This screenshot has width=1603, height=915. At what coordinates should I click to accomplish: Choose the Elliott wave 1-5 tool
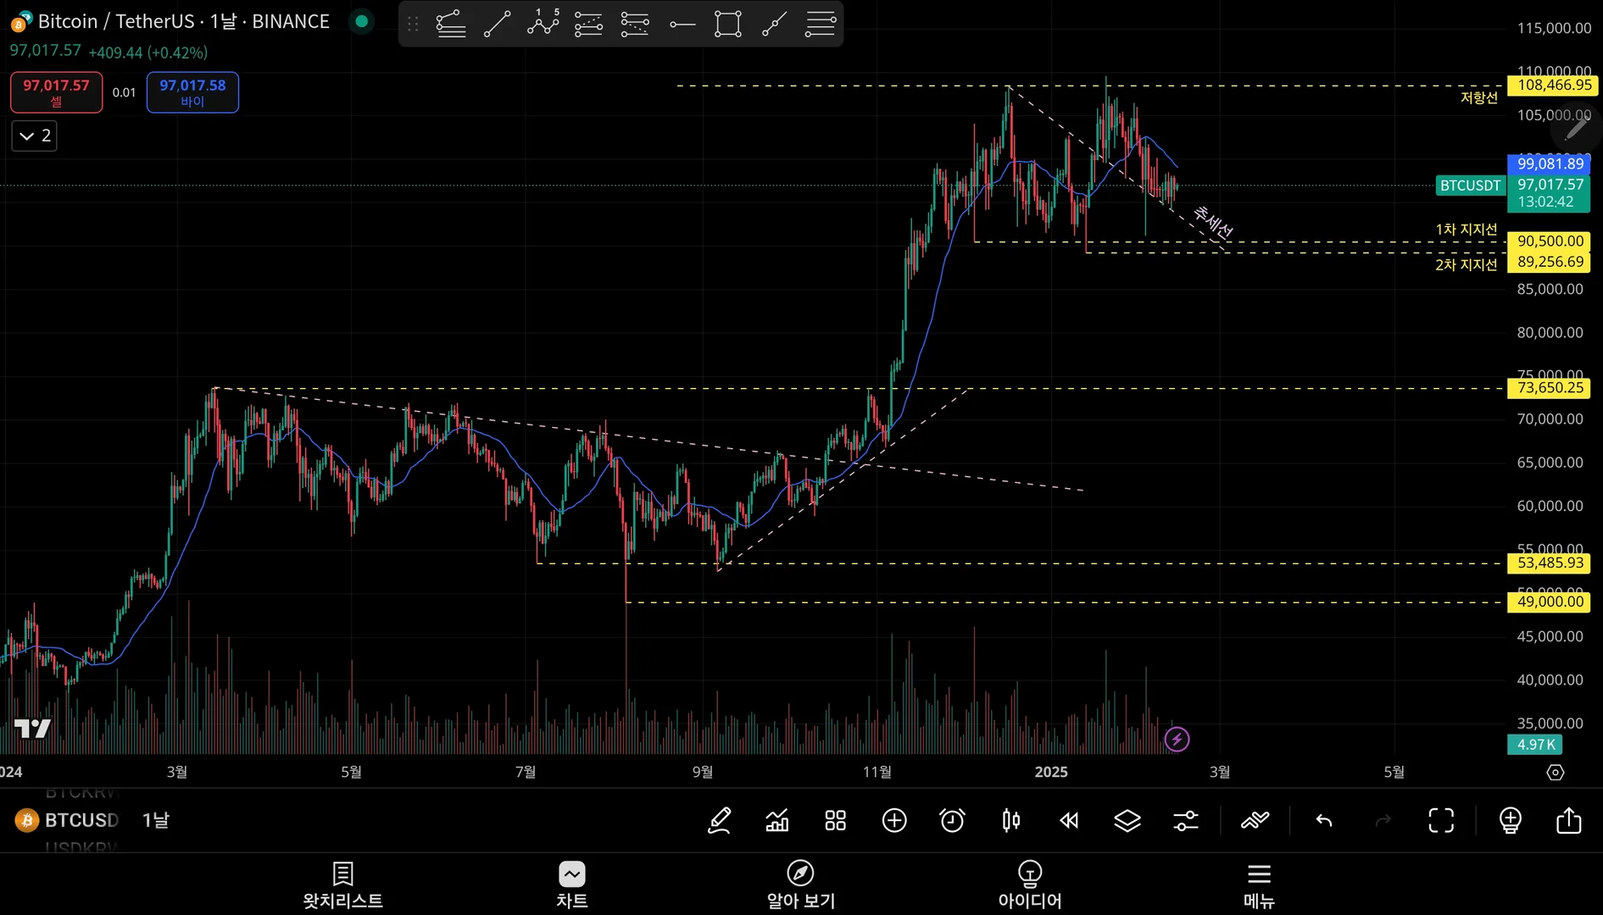tap(543, 24)
